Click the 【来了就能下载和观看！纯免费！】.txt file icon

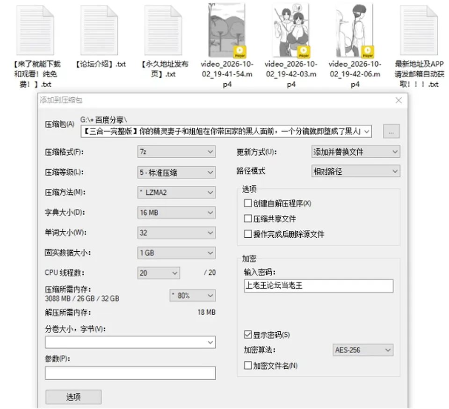click(35, 30)
